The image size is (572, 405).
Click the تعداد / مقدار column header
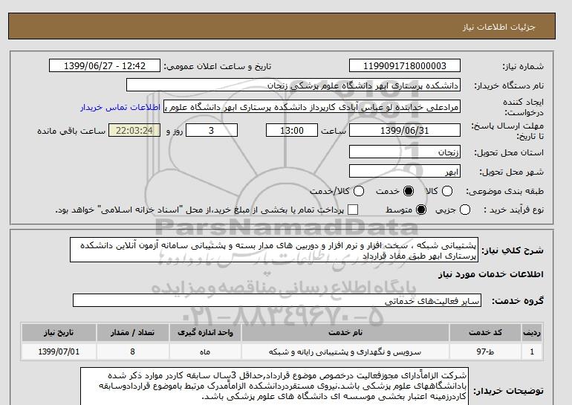132,332
